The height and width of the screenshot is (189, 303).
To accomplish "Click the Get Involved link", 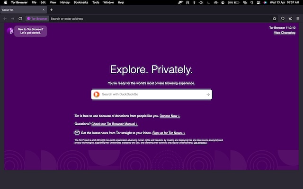I will pyautogui.click(x=200, y=143).
